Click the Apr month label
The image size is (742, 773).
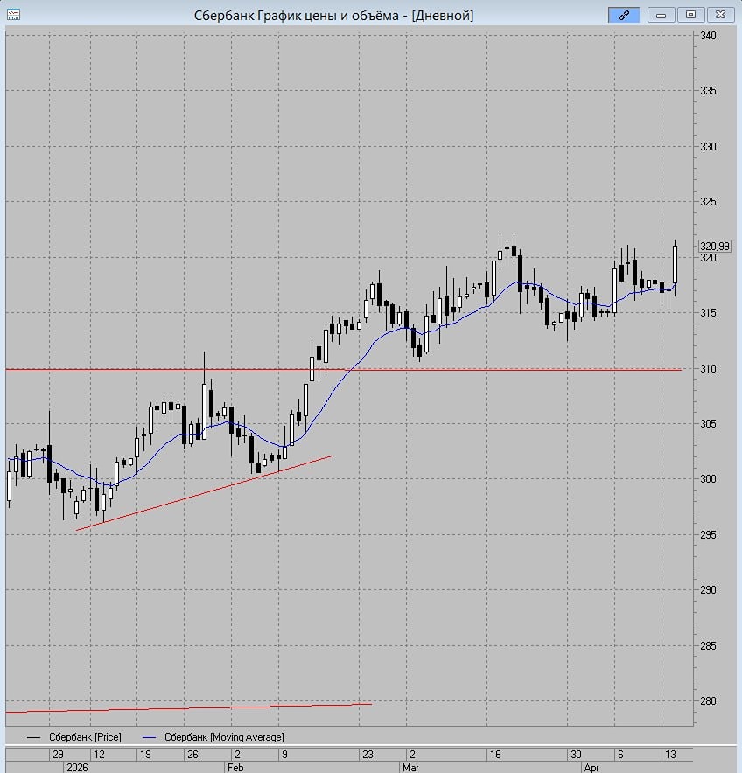coord(591,768)
